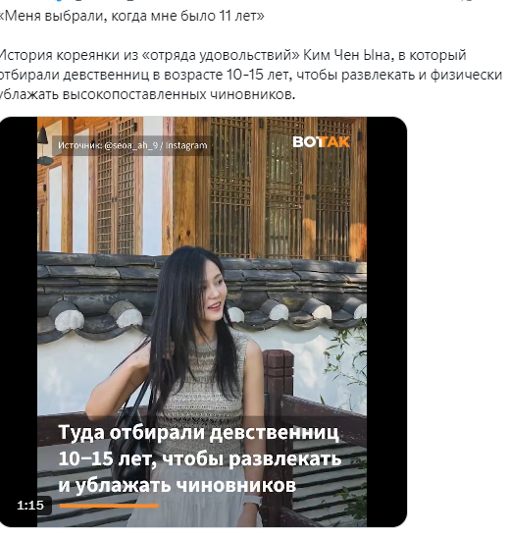Click the BOTAK logo watermark in video

pos(321,141)
